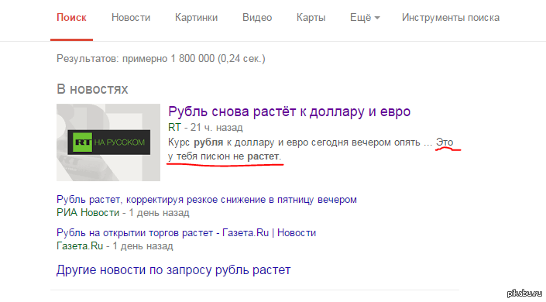Open Другие новости по запросу рубль растет

173,270
